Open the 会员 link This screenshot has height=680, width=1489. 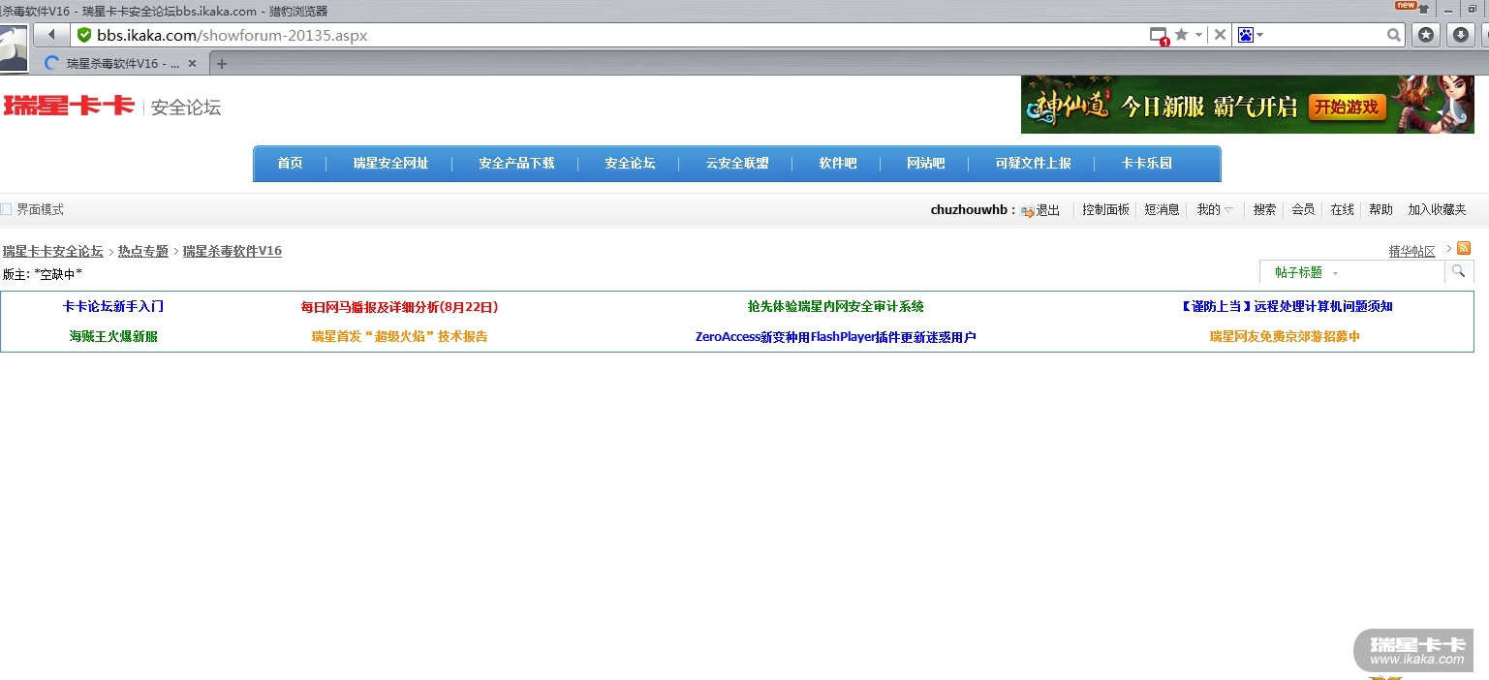(x=1303, y=209)
